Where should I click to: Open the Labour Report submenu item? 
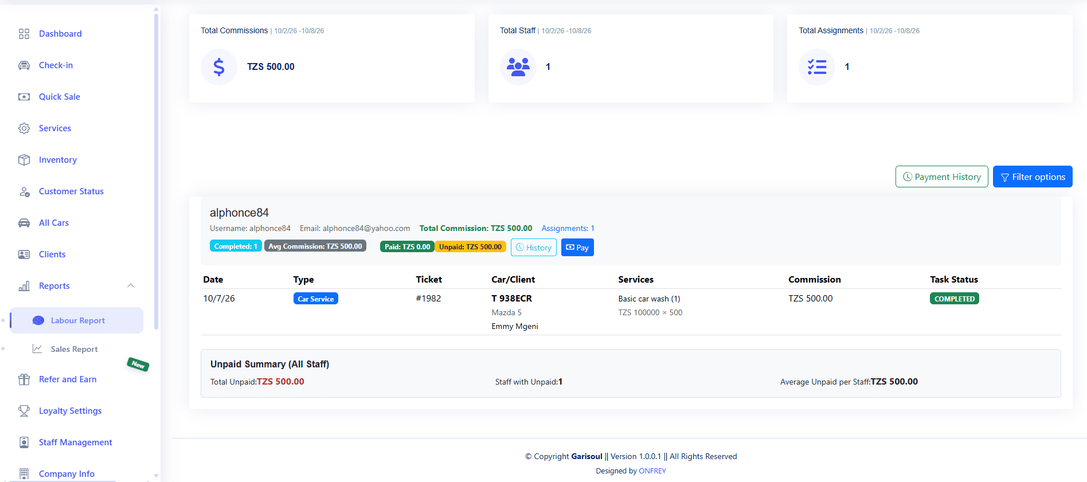77,320
